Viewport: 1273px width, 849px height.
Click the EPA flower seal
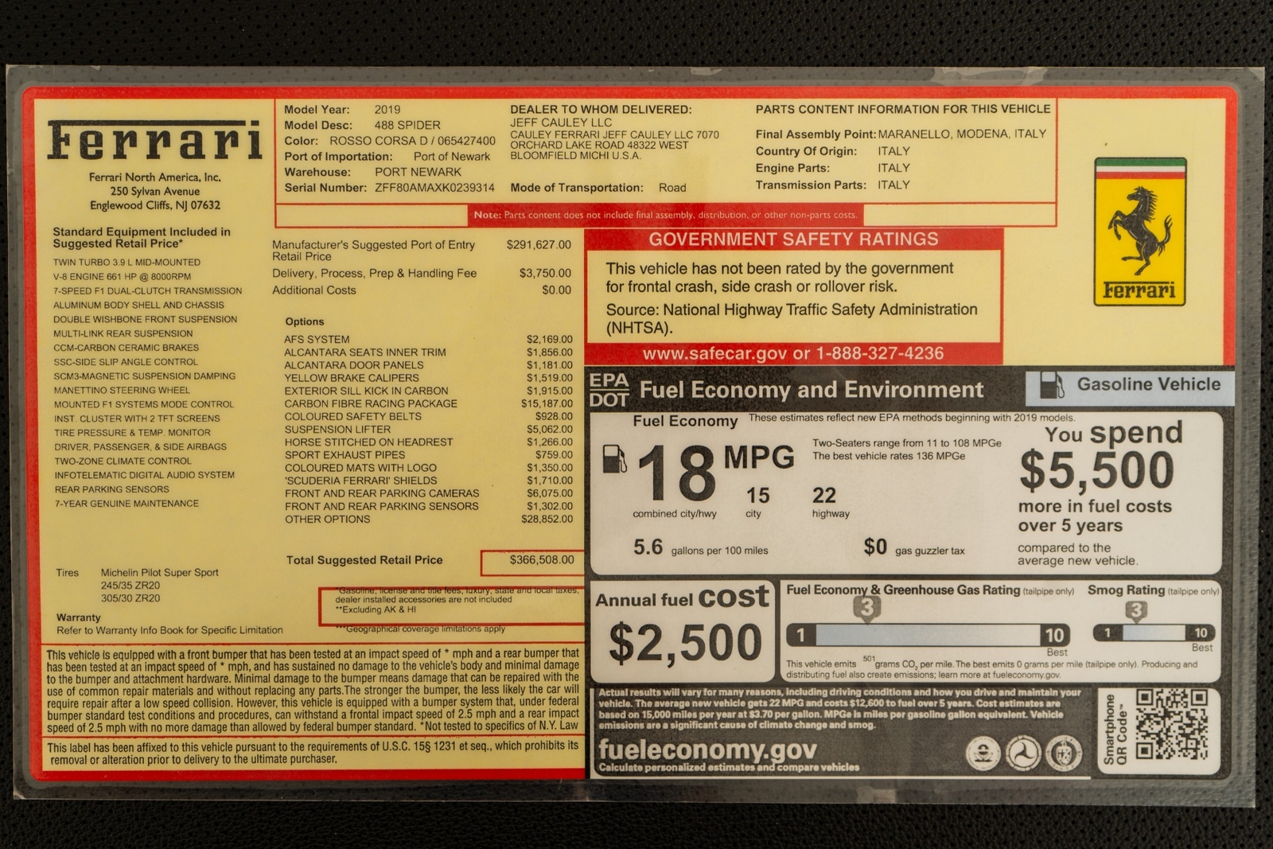[983, 753]
